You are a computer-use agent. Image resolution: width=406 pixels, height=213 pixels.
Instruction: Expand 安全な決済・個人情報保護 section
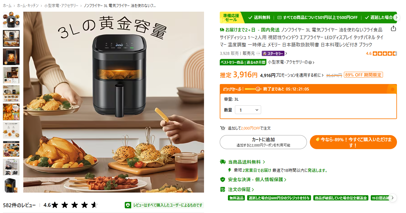[x=257, y=179]
